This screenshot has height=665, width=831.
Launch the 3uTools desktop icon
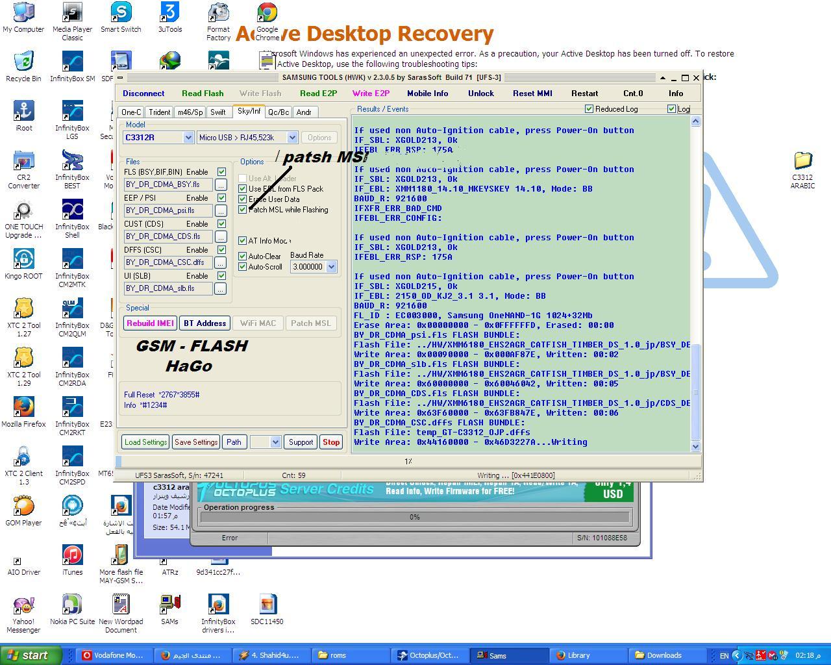tap(169, 18)
